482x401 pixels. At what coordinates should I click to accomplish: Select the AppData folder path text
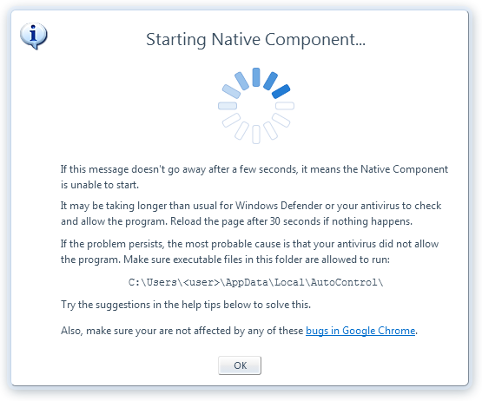click(255, 282)
